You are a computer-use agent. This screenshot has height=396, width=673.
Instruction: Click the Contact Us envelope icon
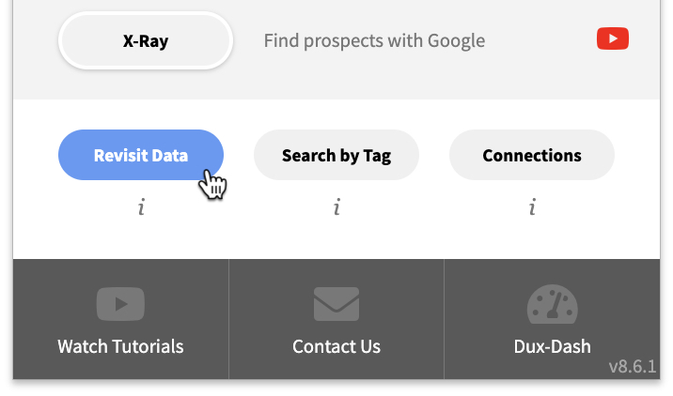click(x=336, y=304)
